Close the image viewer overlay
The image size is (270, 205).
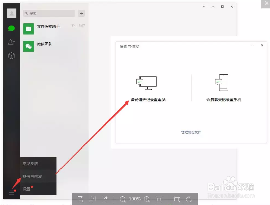pyautogui.click(x=266, y=3)
